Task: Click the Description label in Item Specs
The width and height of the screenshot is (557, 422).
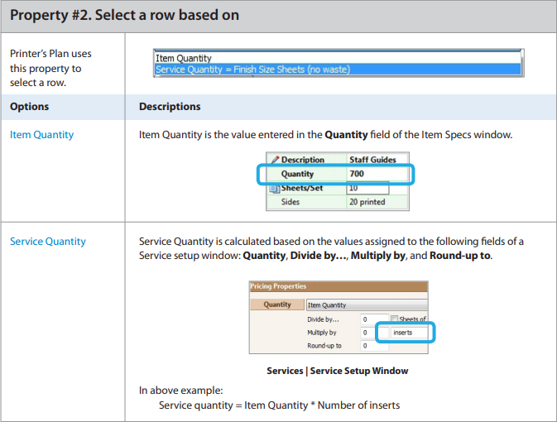Action: tap(303, 160)
